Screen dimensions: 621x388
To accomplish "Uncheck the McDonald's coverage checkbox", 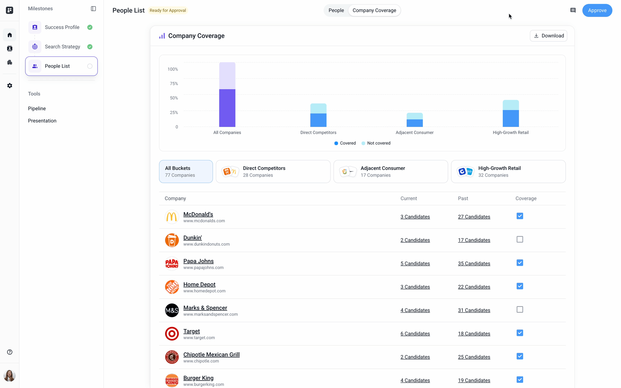I will pyautogui.click(x=520, y=216).
